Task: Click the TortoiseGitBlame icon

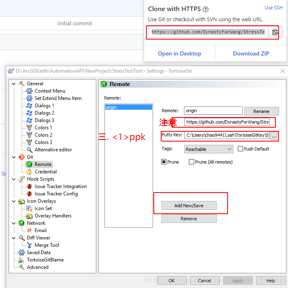Action: [22, 260]
